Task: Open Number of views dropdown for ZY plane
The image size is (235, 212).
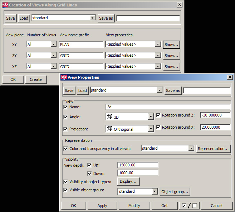Action: point(53,55)
